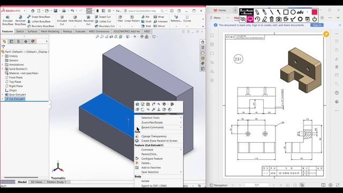
Task: Open the Zoom/Pan/Rotate submenu
Action: (159, 123)
